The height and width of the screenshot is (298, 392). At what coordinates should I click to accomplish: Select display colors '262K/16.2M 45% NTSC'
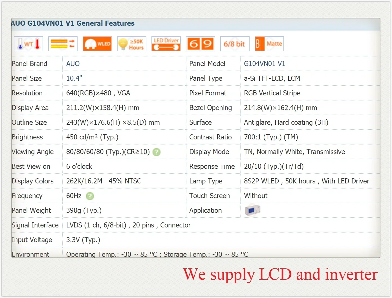click(104, 181)
